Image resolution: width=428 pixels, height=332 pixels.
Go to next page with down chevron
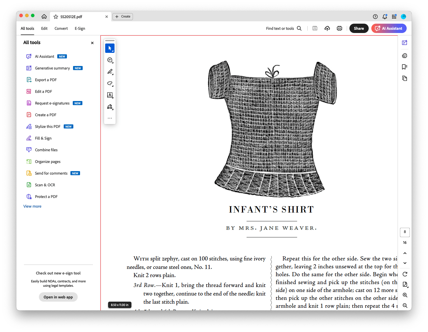[x=405, y=263]
